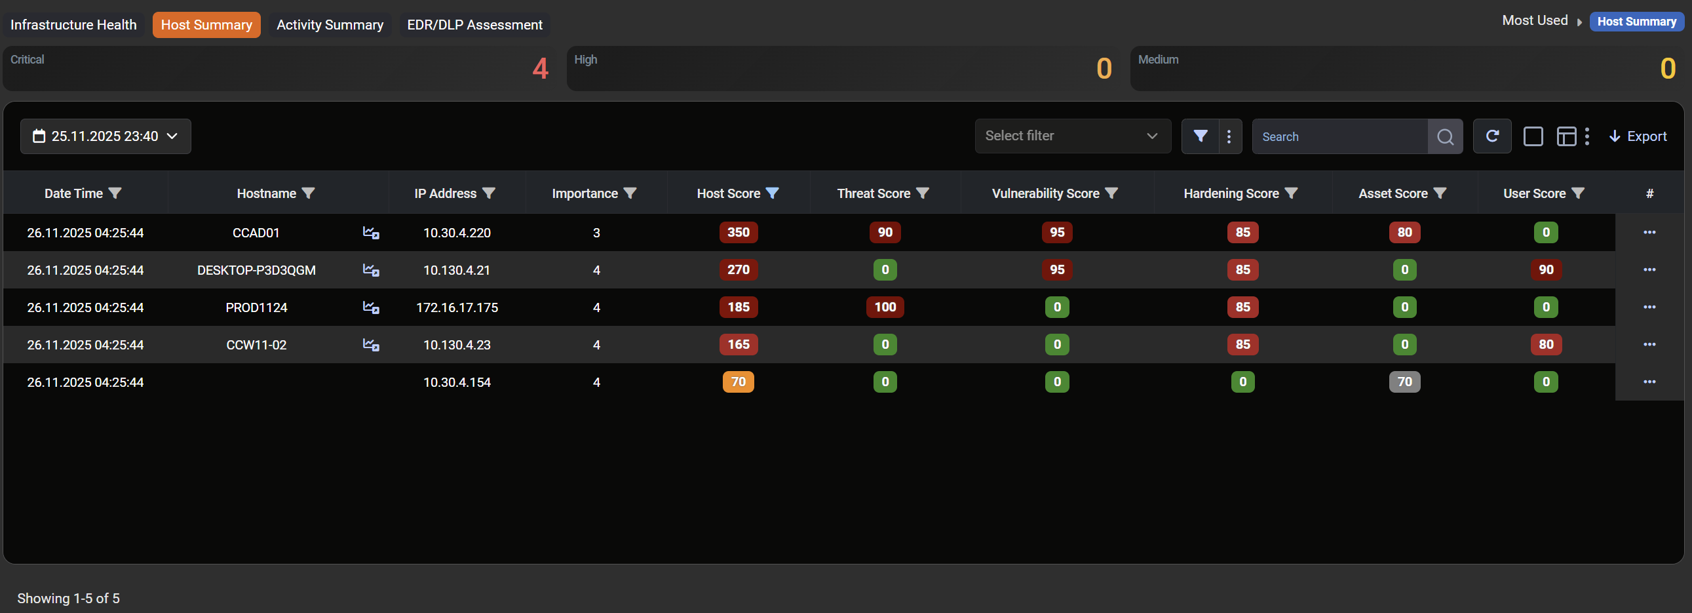Click the filter funnel button in toolbar
The image size is (1692, 613).
(1199, 136)
